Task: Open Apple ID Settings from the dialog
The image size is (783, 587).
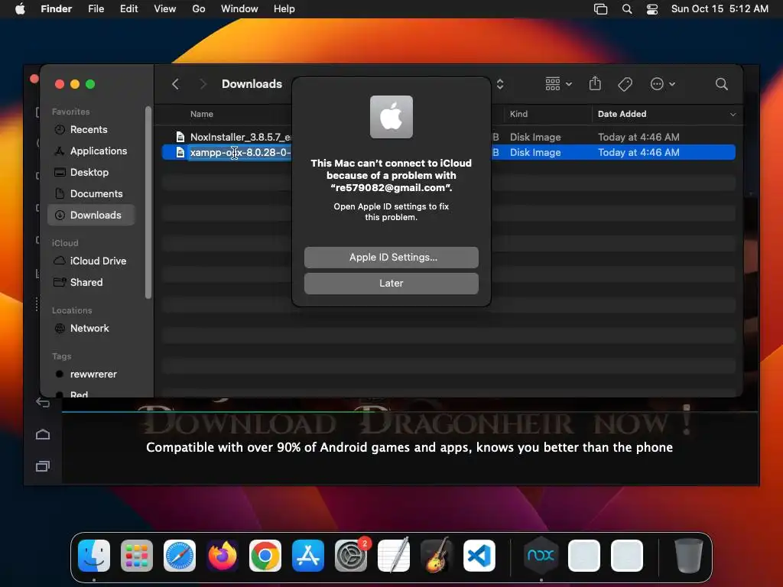Action: pos(391,257)
